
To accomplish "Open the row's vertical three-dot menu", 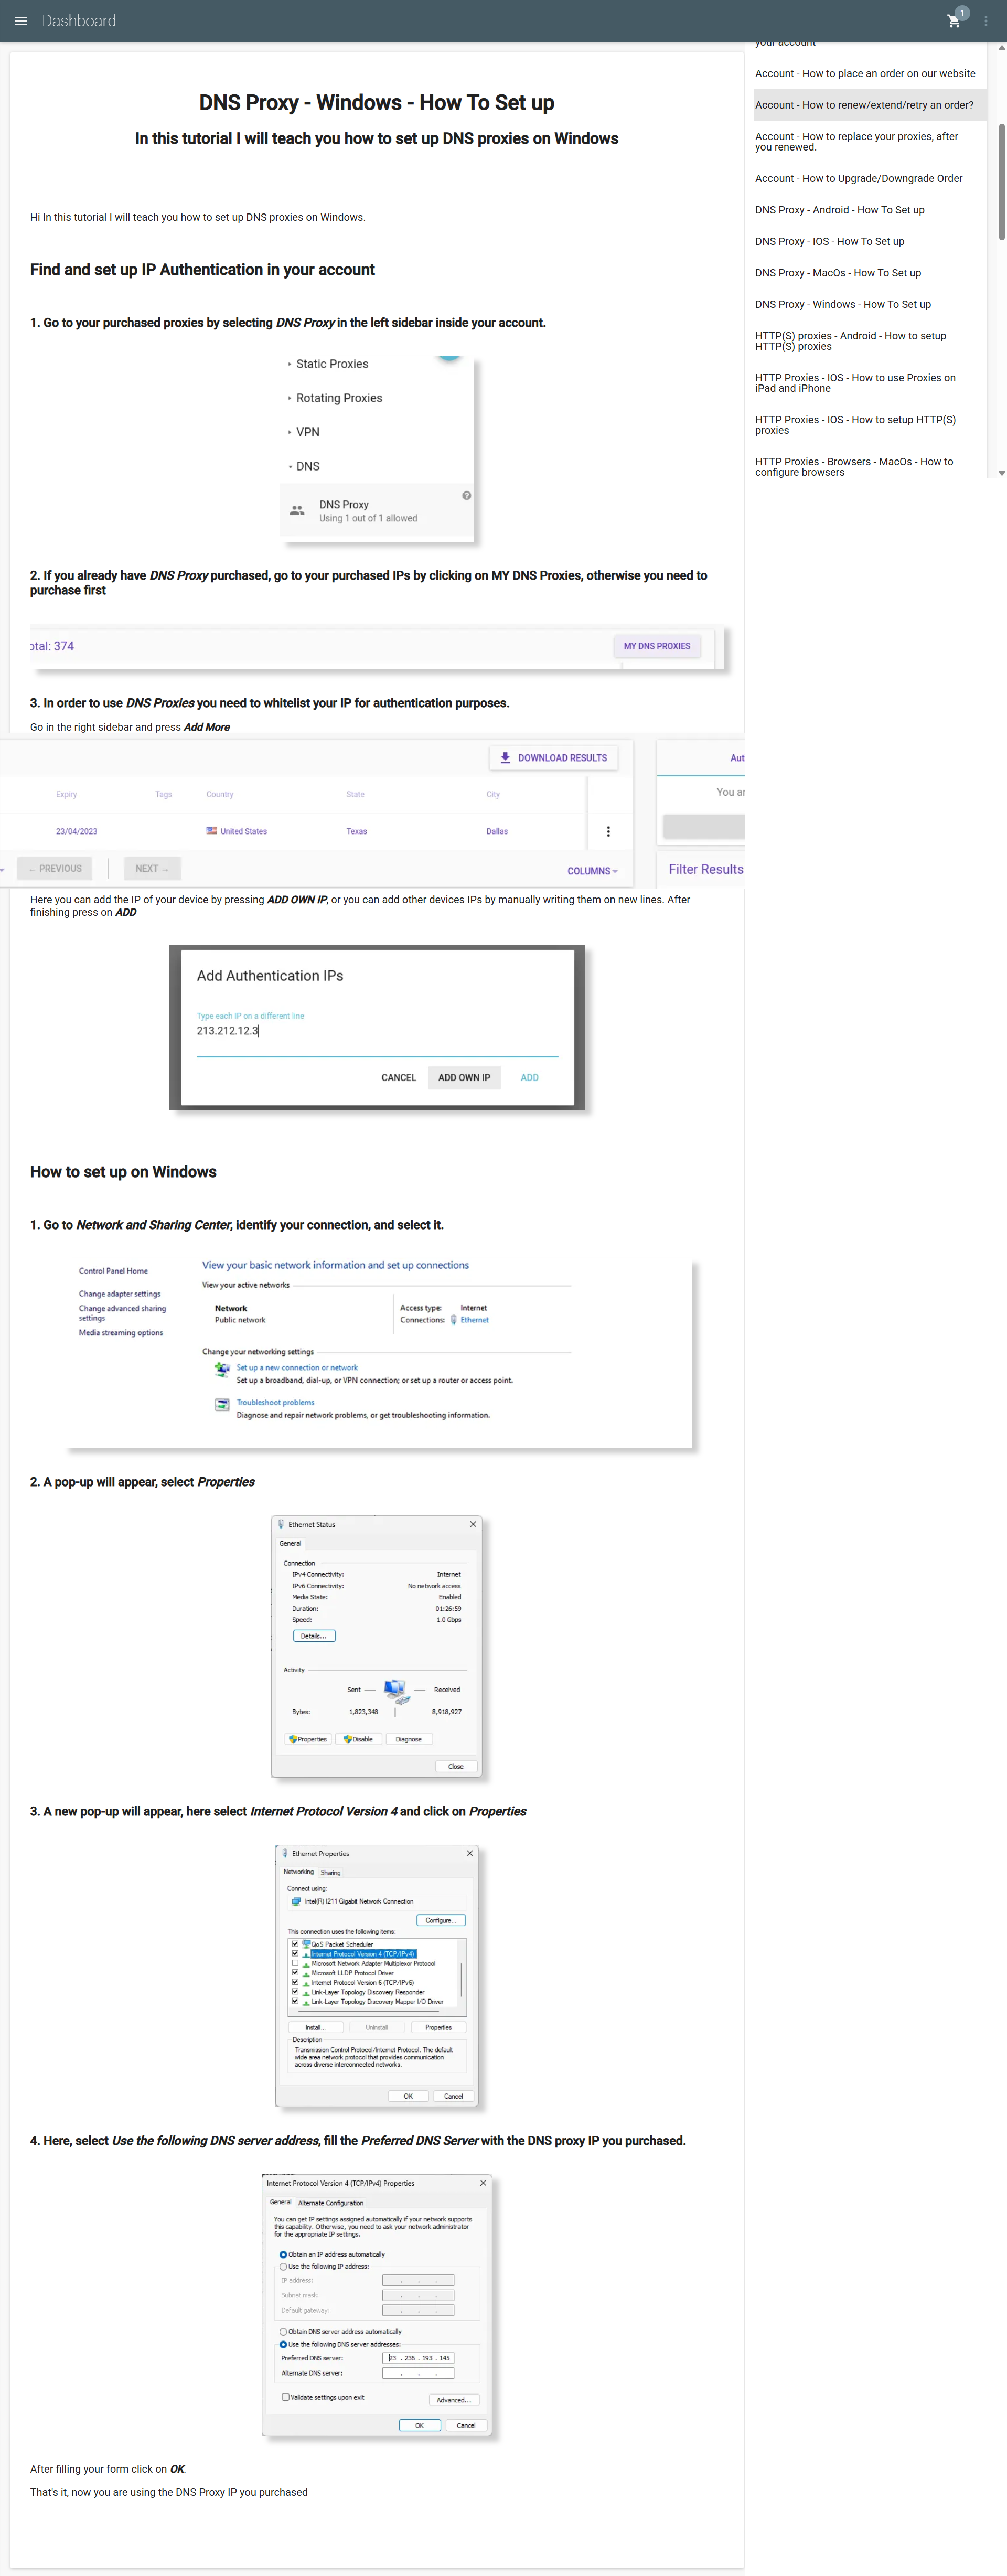I will click(x=608, y=831).
